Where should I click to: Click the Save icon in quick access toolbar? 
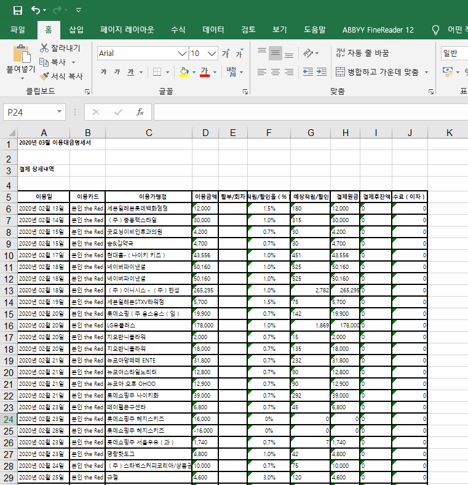tap(18, 10)
